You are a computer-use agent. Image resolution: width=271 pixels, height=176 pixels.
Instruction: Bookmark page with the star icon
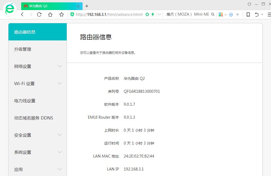pyautogui.click(x=61, y=15)
